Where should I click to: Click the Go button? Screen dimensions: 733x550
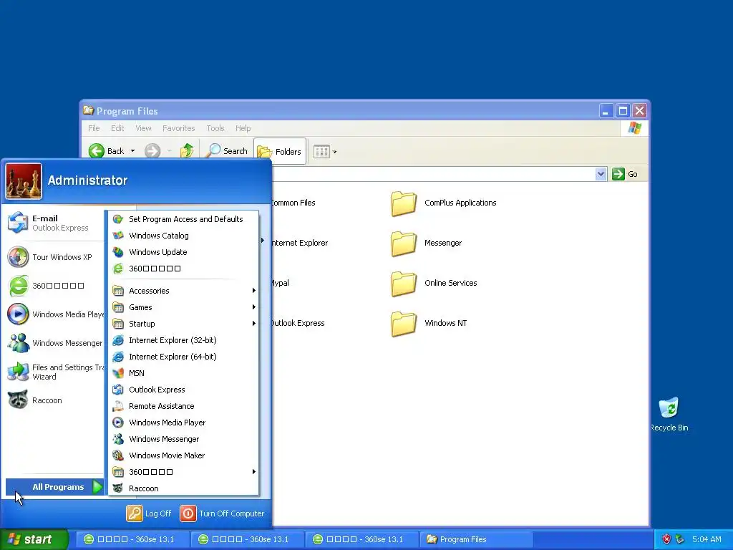pyautogui.click(x=625, y=174)
